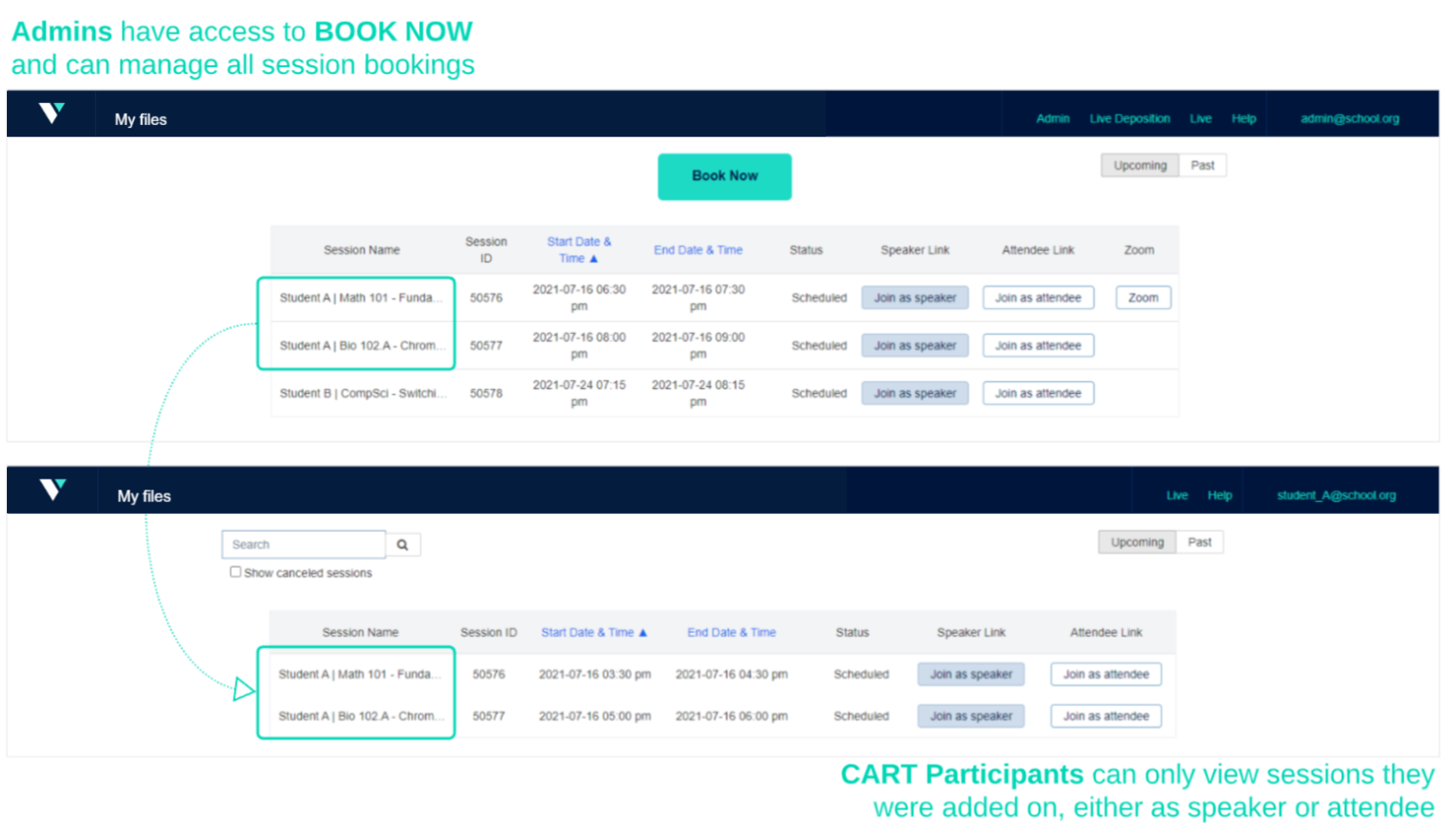Image resolution: width=1447 pixels, height=827 pixels.
Task: Click the sort arrow on student Start Date column
Action: (645, 632)
